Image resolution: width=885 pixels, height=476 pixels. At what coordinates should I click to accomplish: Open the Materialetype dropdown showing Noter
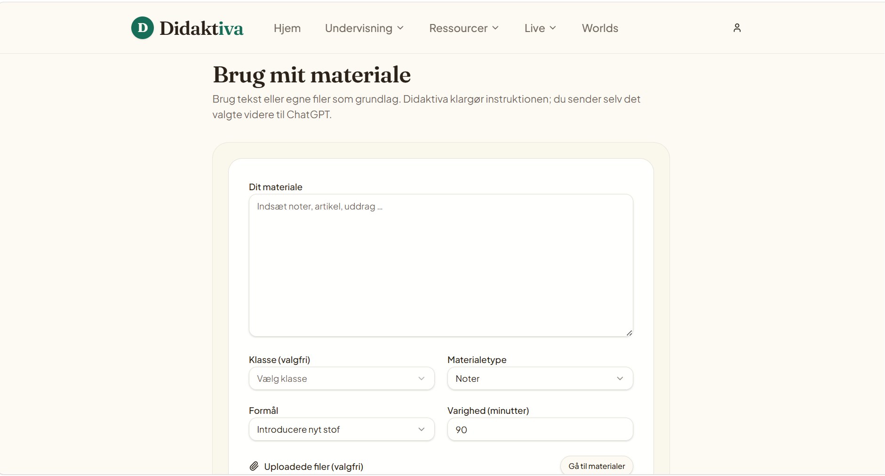coord(540,379)
